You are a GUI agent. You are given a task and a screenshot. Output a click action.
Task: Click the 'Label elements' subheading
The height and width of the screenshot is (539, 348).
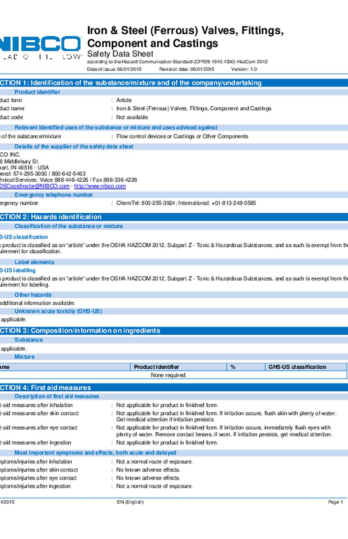(34, 262)
